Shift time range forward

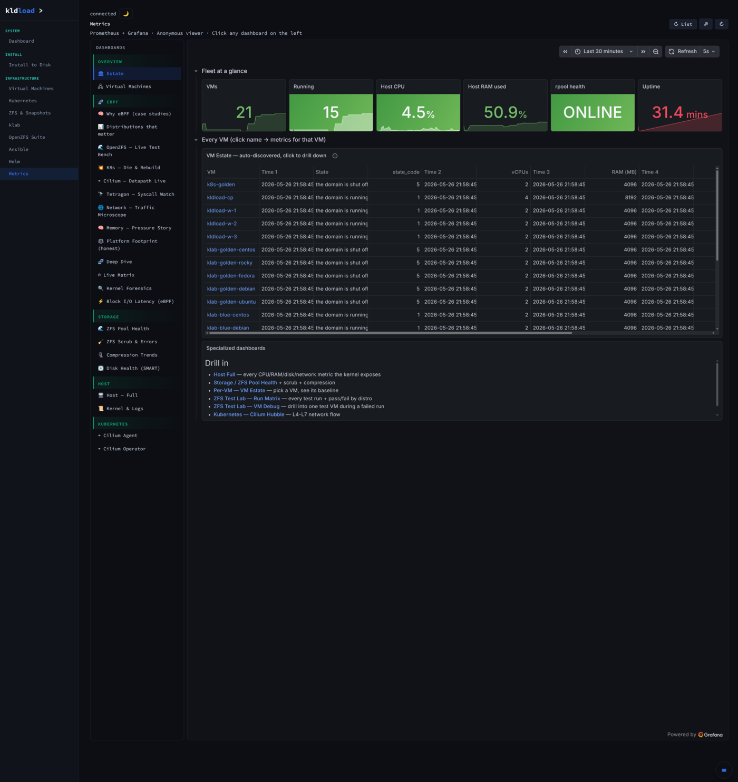(x=643, y=52)
